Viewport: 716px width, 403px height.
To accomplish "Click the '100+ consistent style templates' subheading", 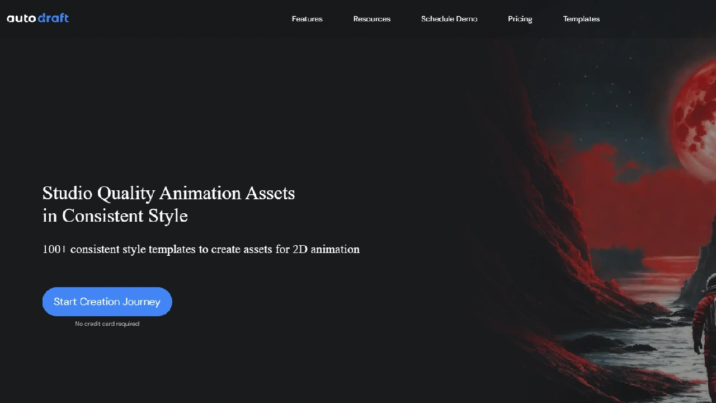I will tap(201, 249).
